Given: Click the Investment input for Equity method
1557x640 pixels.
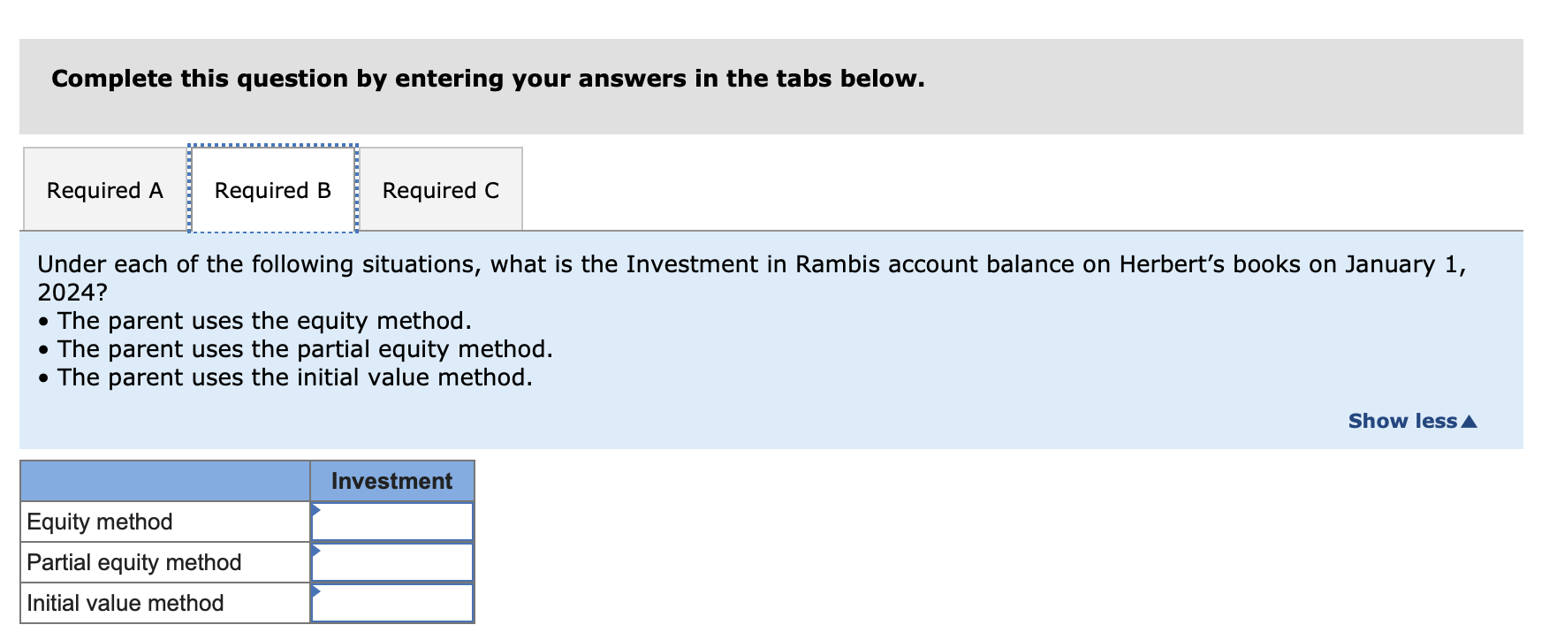Looking at the screenshot, I should coord(393,521).
